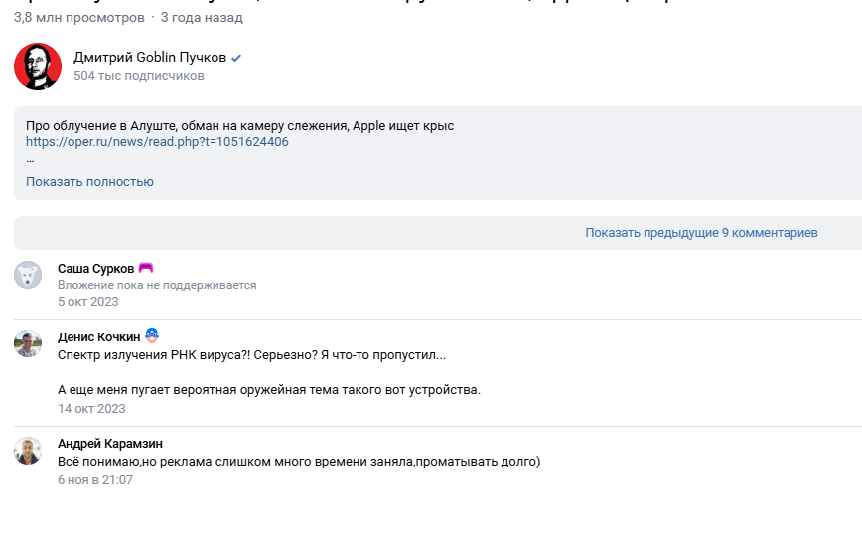Click the unsupported attachment notice text

(x=157, y=285)
